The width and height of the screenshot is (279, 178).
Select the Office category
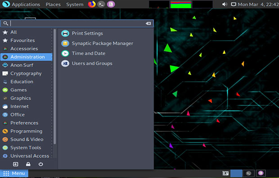[x=27, y=114]
